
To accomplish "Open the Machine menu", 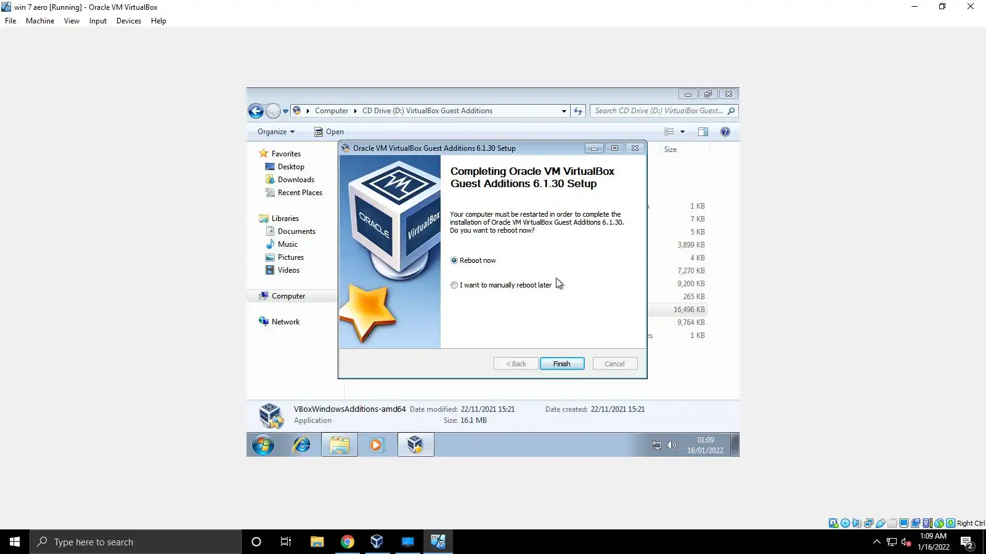I will pyautogui.click(x=40, y=21).
